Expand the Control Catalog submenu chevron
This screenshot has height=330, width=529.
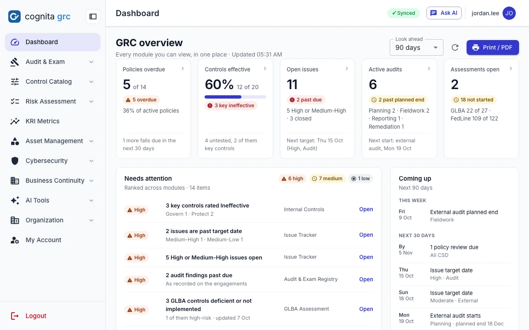pyautogui.click(x=91, y=82)
